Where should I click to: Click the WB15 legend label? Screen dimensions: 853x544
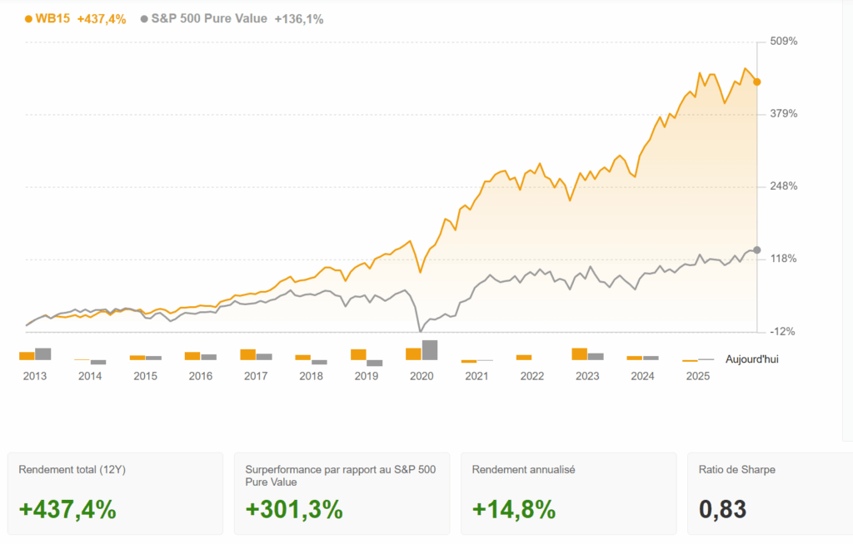(52, 18)
